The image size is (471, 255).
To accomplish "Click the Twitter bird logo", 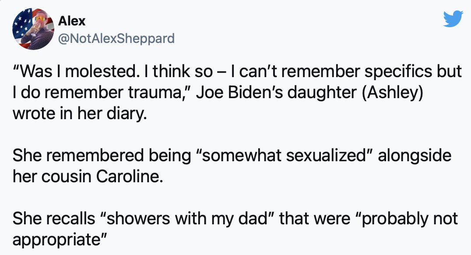I will tap(453, 19).
